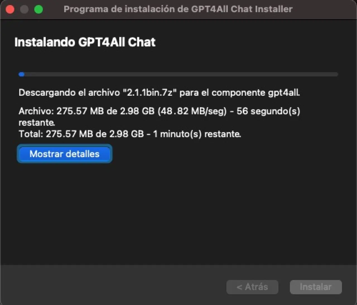Click the 2.1.1bin.7z filename text

tap(150, 92)
